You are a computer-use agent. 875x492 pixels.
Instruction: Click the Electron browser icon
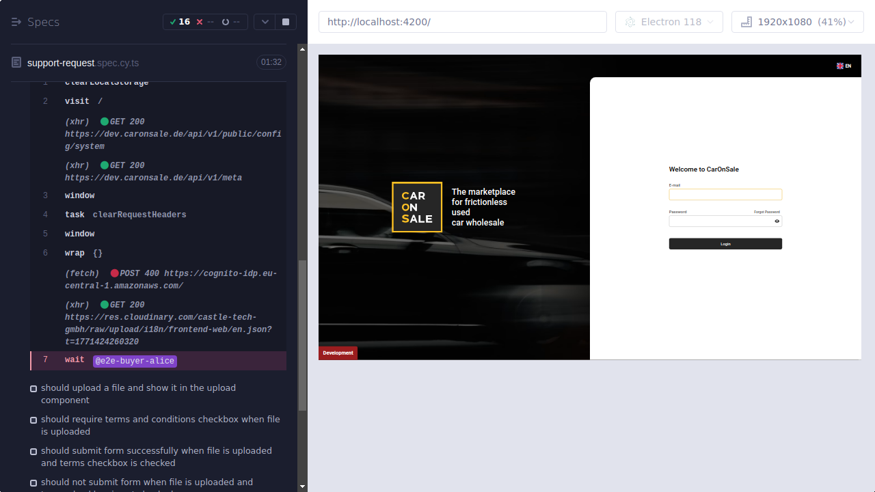point(630,21)
